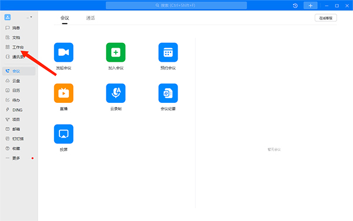Click the 投屏 screen cast icon
This screenshot has height=221, width=353.
pos(64,134)
